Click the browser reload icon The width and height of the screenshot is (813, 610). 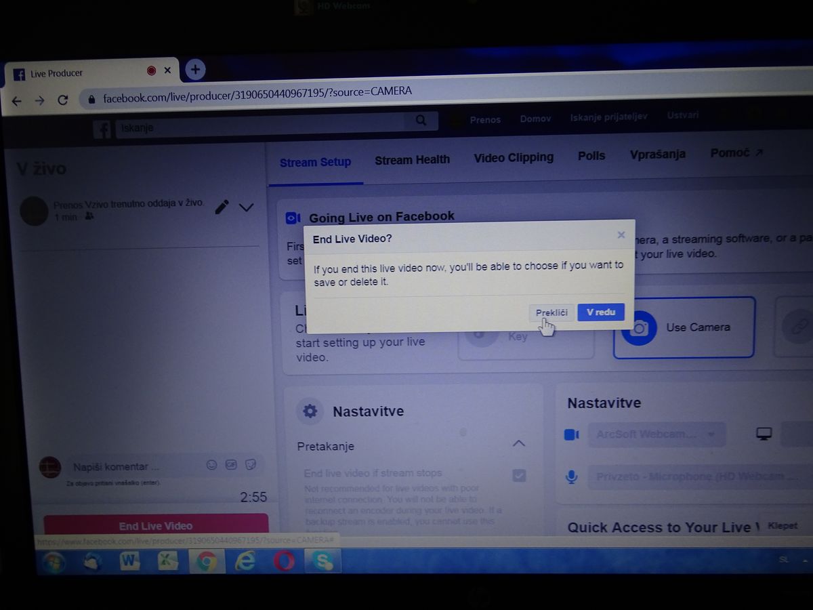click(x=63, y=100)
